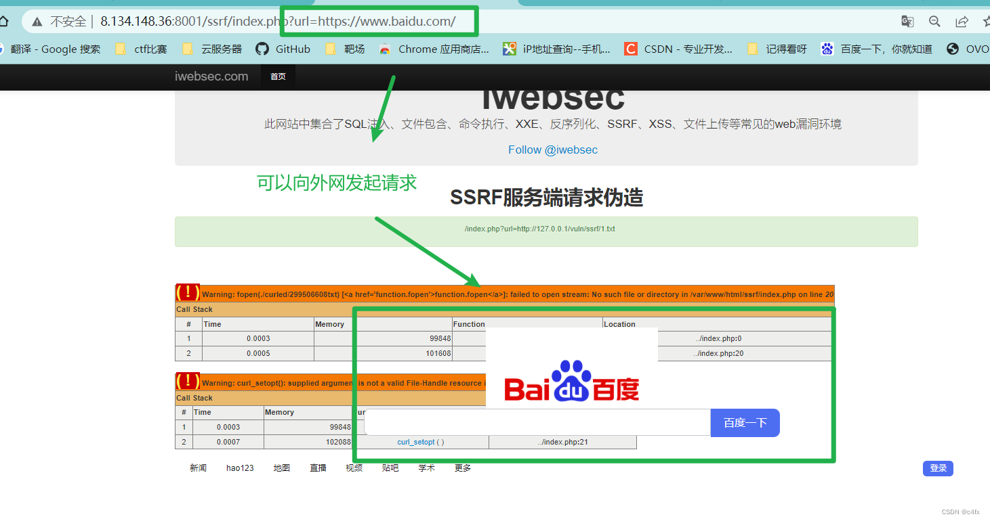Open the 靶场 bookmark folder

[x=345, y=49]
